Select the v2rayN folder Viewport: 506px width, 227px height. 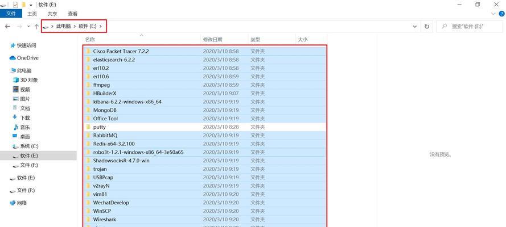coord(205,186)
